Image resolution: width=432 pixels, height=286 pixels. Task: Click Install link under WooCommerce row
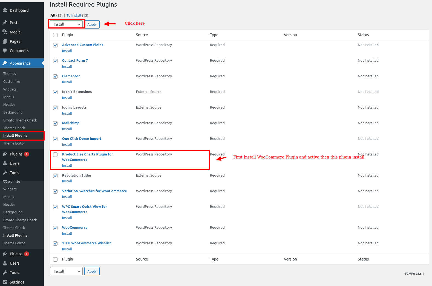67,233
